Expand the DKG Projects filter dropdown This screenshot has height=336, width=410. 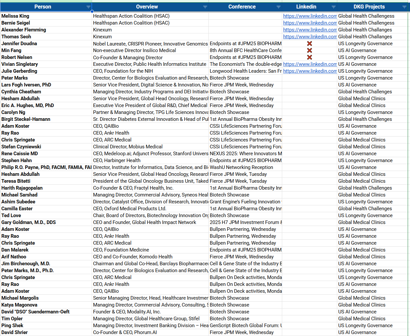[404, 7]
